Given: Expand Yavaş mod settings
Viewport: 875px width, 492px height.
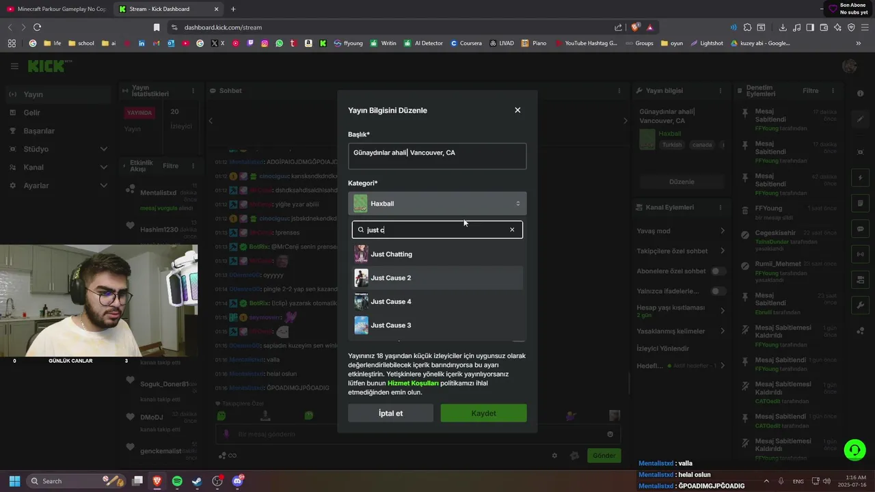Looking at the screenshot, I should [x=723, y=231].
